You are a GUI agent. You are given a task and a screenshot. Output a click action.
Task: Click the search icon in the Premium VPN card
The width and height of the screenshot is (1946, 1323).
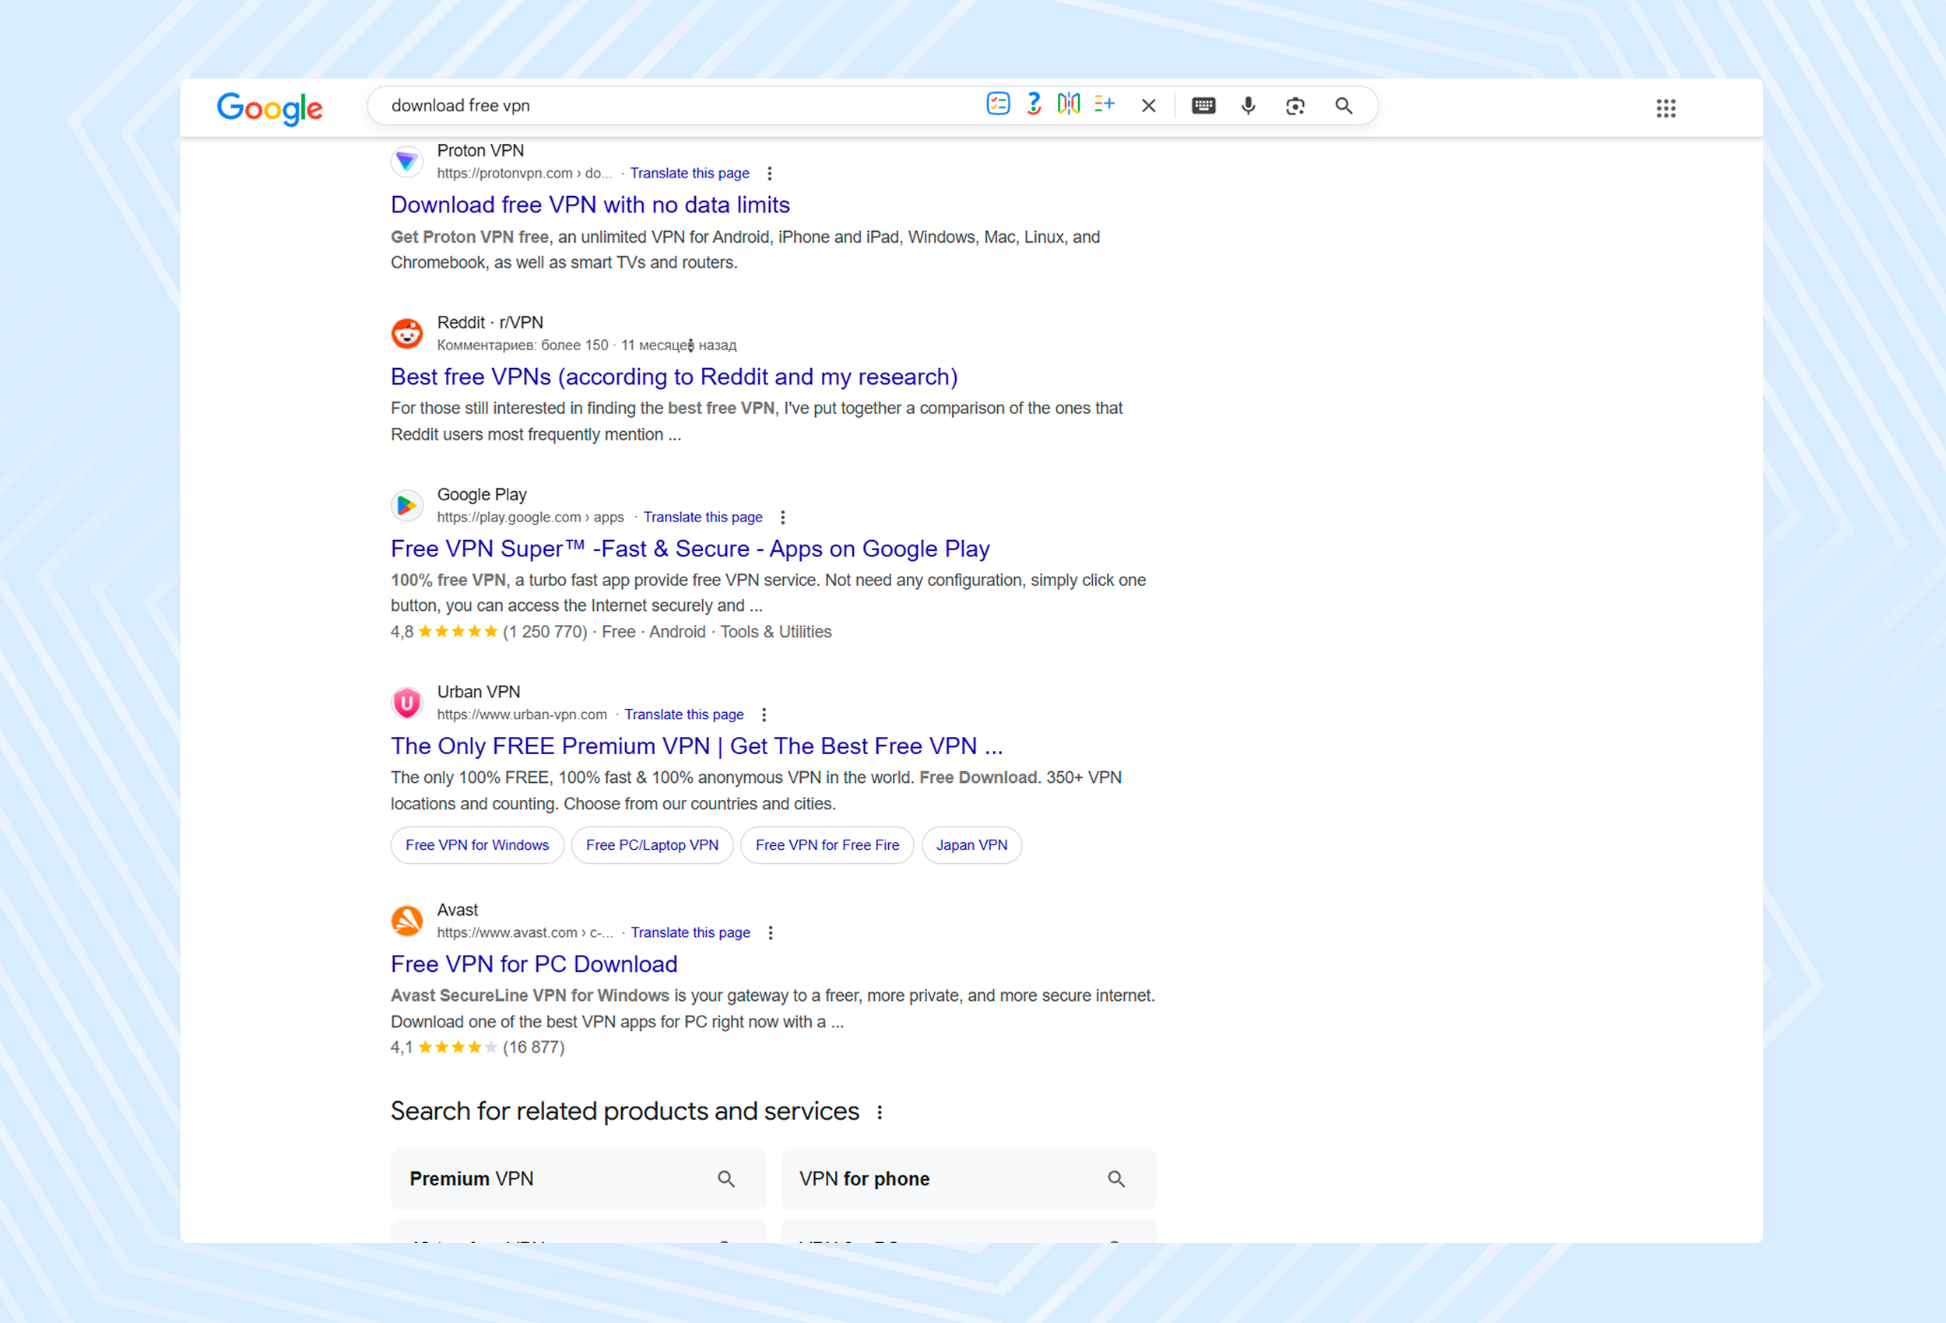click(726, 1179)
